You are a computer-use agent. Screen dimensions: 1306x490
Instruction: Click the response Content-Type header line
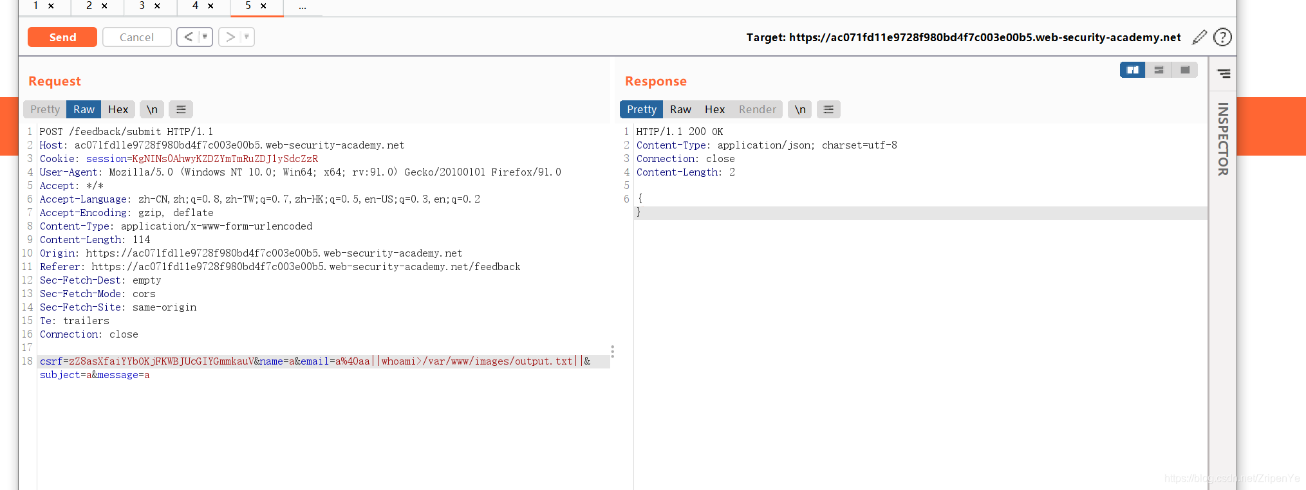[767, 145]
